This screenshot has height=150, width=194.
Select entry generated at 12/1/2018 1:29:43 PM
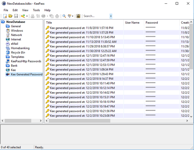82,74
